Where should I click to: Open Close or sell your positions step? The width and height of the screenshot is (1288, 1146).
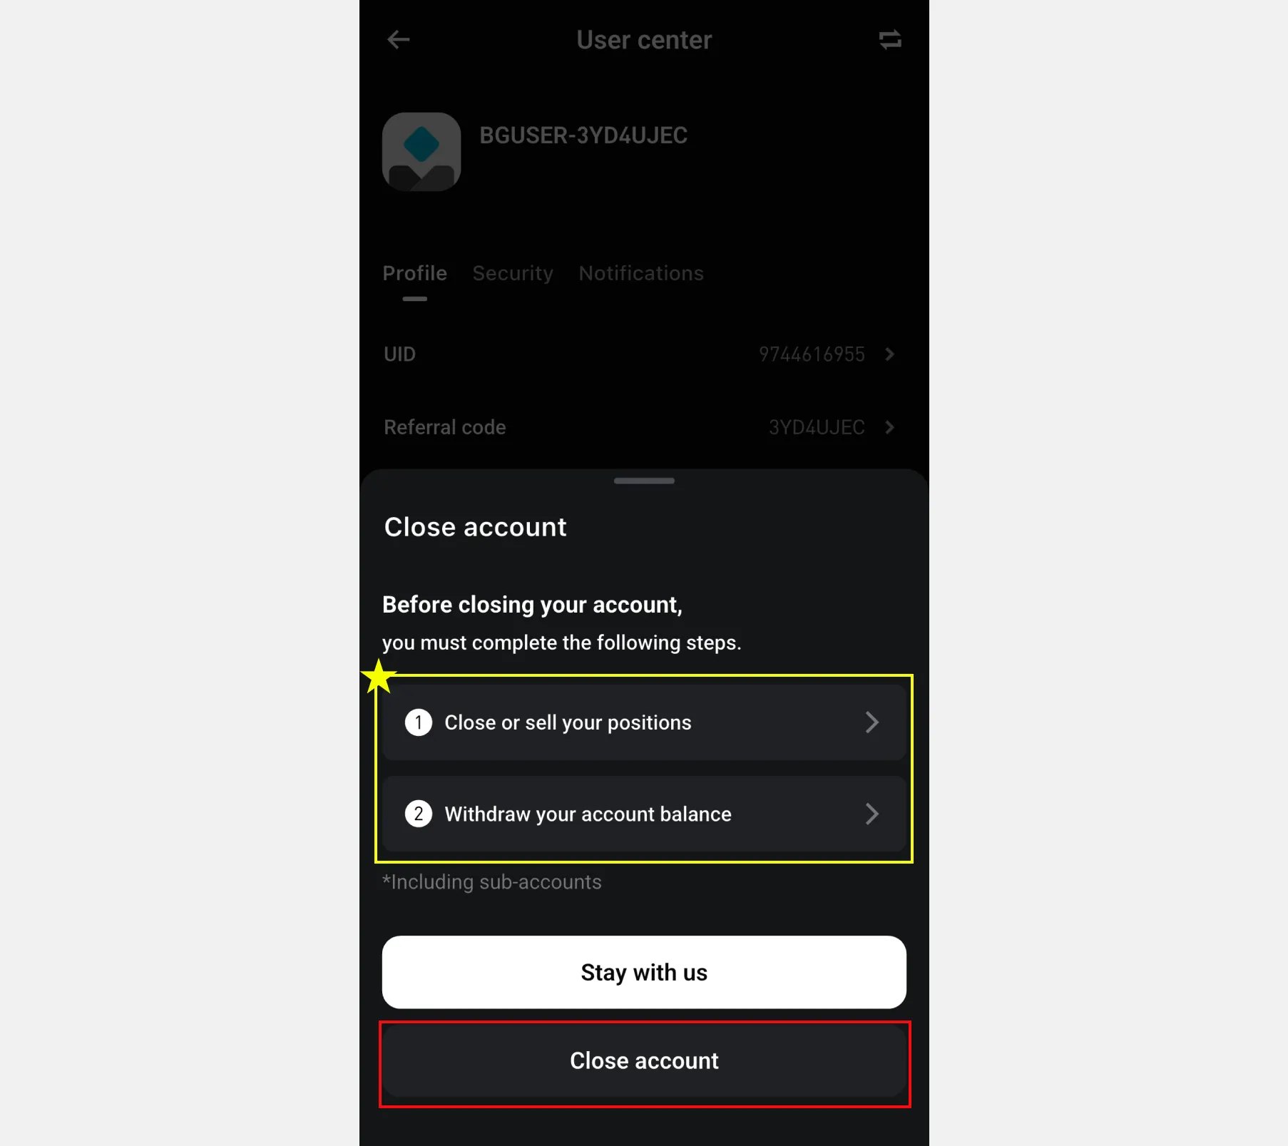point(644,722)
